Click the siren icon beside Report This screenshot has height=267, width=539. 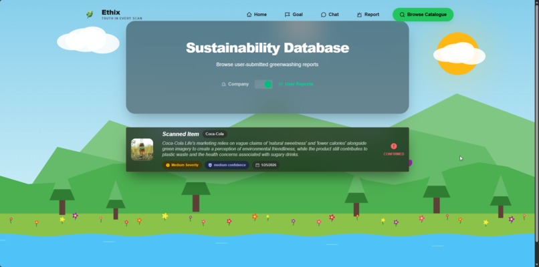[x=359, y=15]
